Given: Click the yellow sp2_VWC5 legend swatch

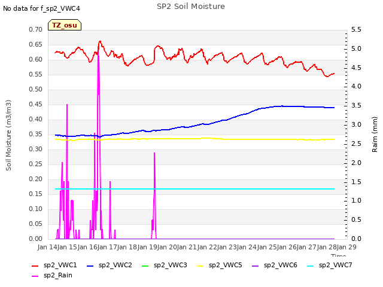Looking at the screenshot, I should click(200, 265).
